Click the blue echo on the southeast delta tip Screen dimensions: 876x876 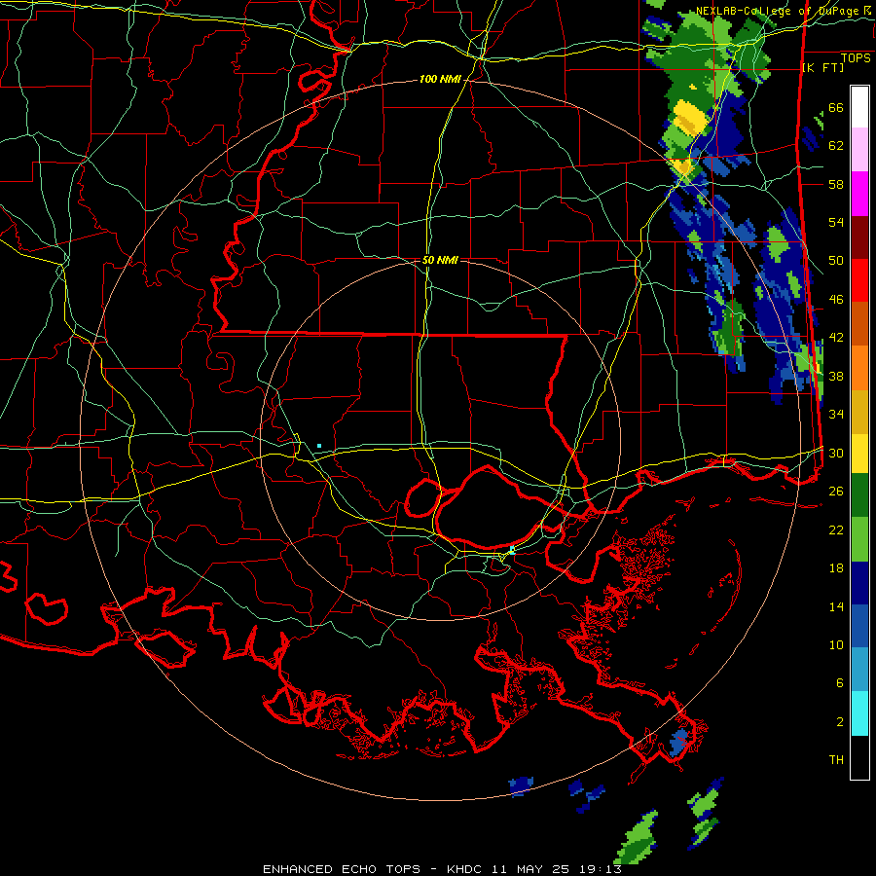click(679, 743)
